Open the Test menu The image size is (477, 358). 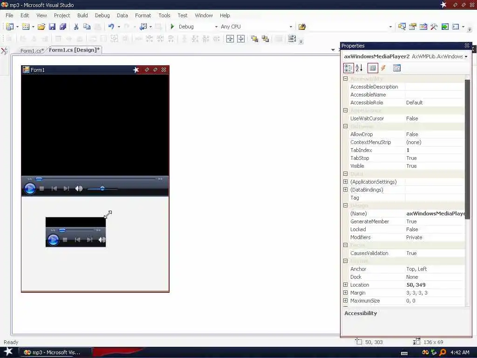point(183,15)
